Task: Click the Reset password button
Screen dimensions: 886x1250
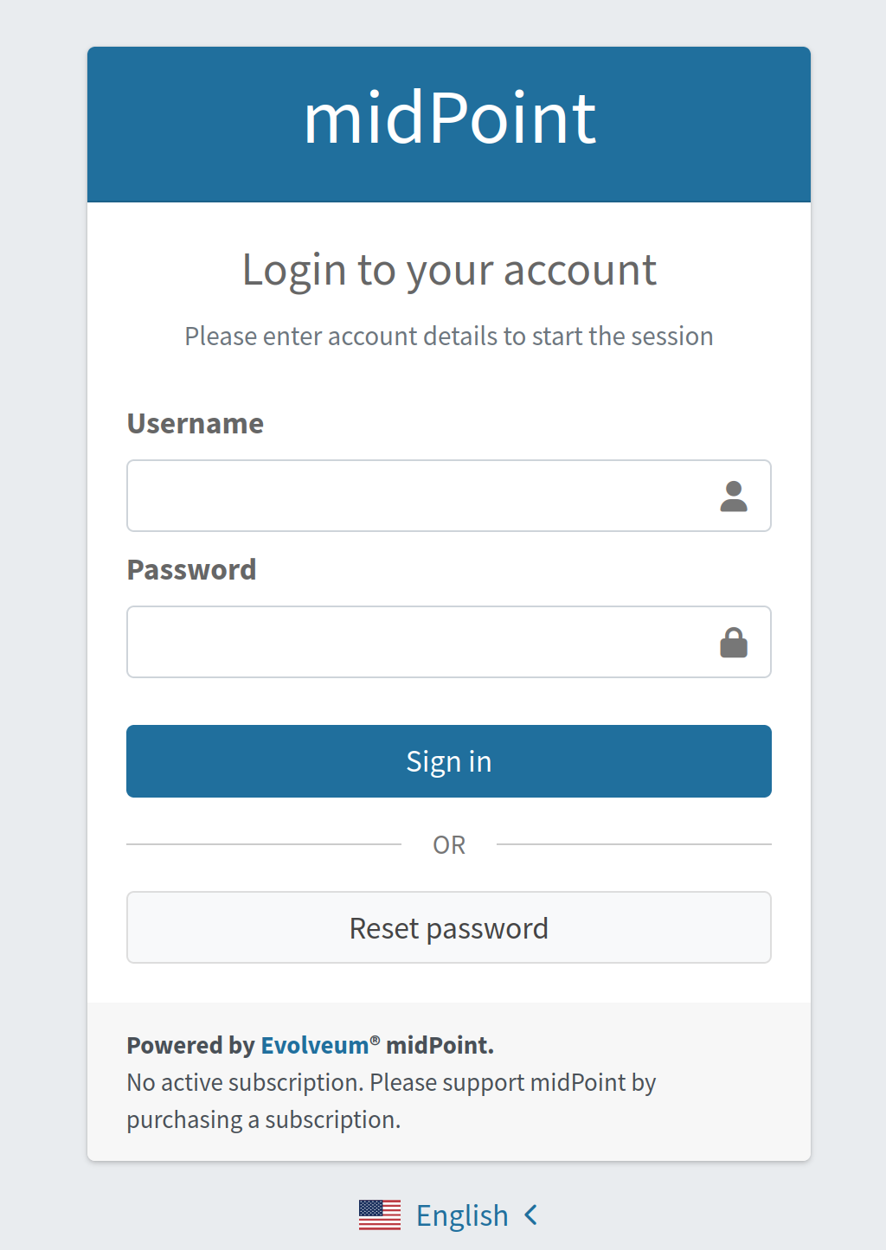Action: (448, 926)
